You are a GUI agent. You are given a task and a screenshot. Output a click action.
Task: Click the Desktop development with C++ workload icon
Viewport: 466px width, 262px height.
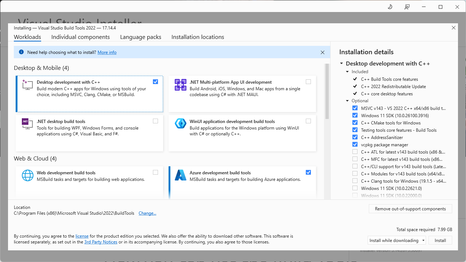[x=27, y=84]
